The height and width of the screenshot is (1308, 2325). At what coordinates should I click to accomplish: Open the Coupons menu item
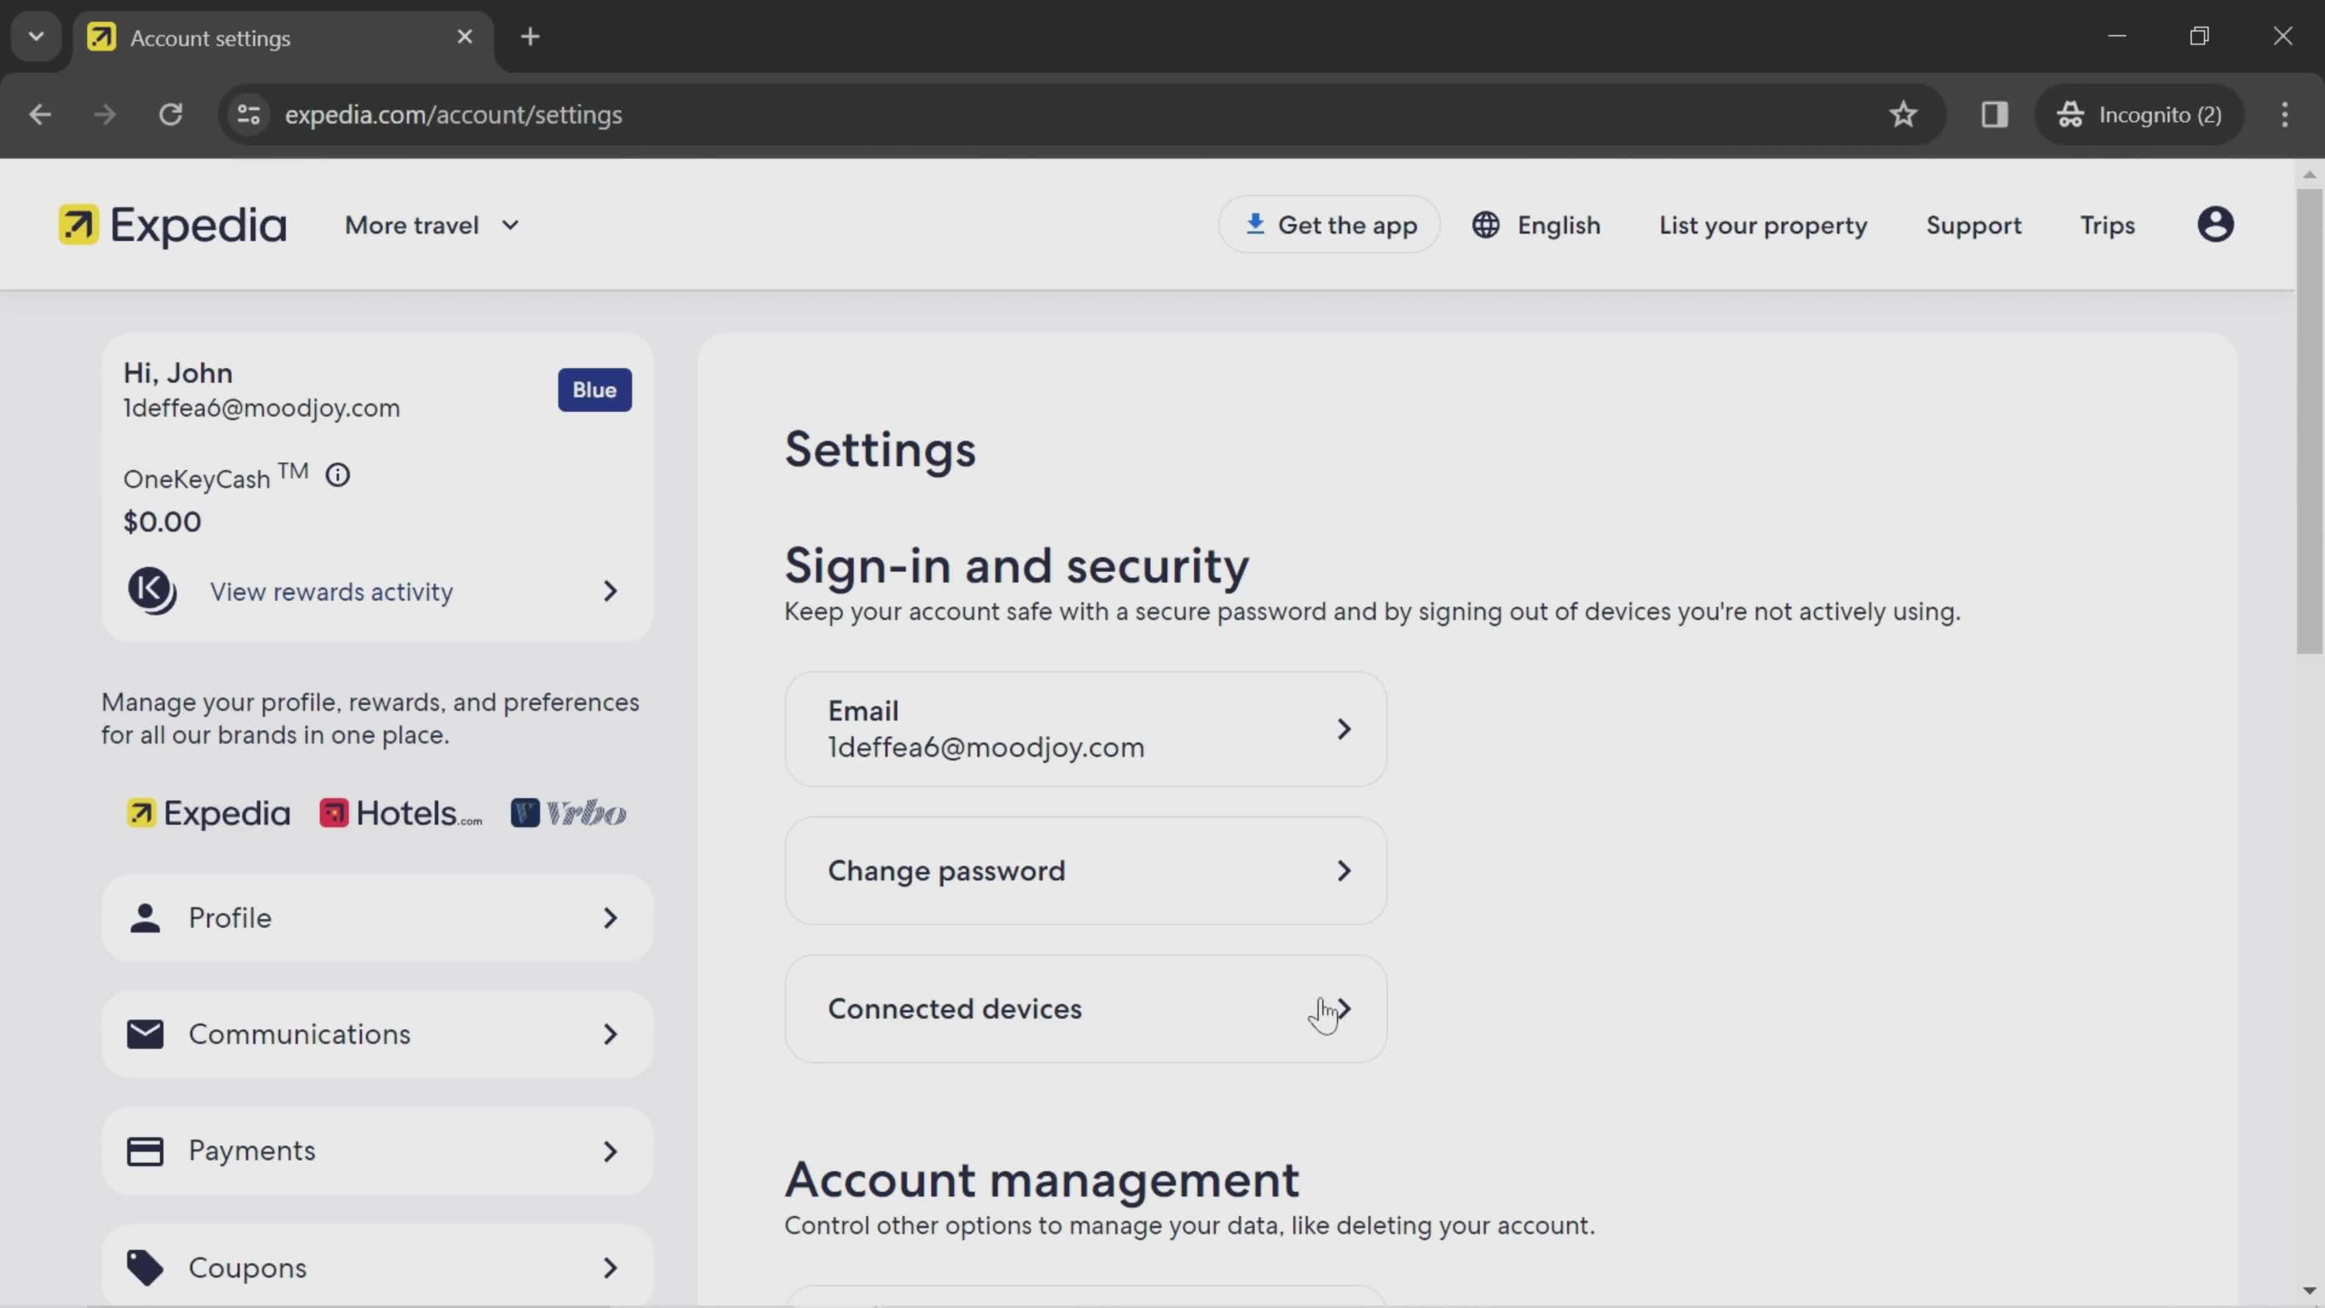point(377,1266)
